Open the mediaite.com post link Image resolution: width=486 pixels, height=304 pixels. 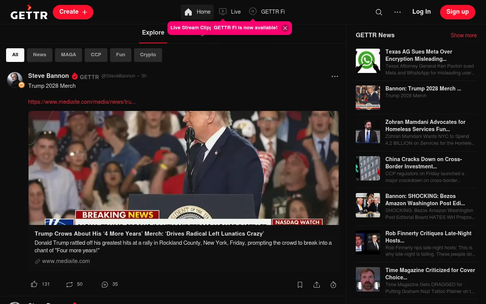[82, 102]
